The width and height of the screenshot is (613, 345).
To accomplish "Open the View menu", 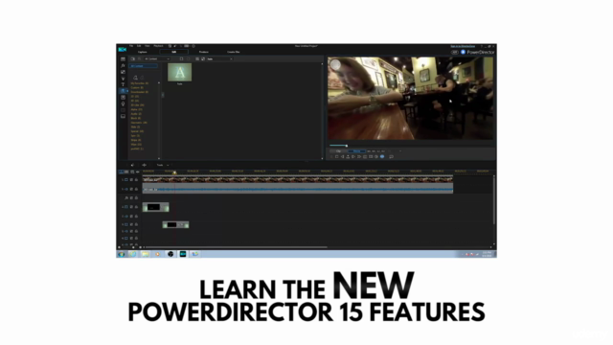I will [147, 46].
